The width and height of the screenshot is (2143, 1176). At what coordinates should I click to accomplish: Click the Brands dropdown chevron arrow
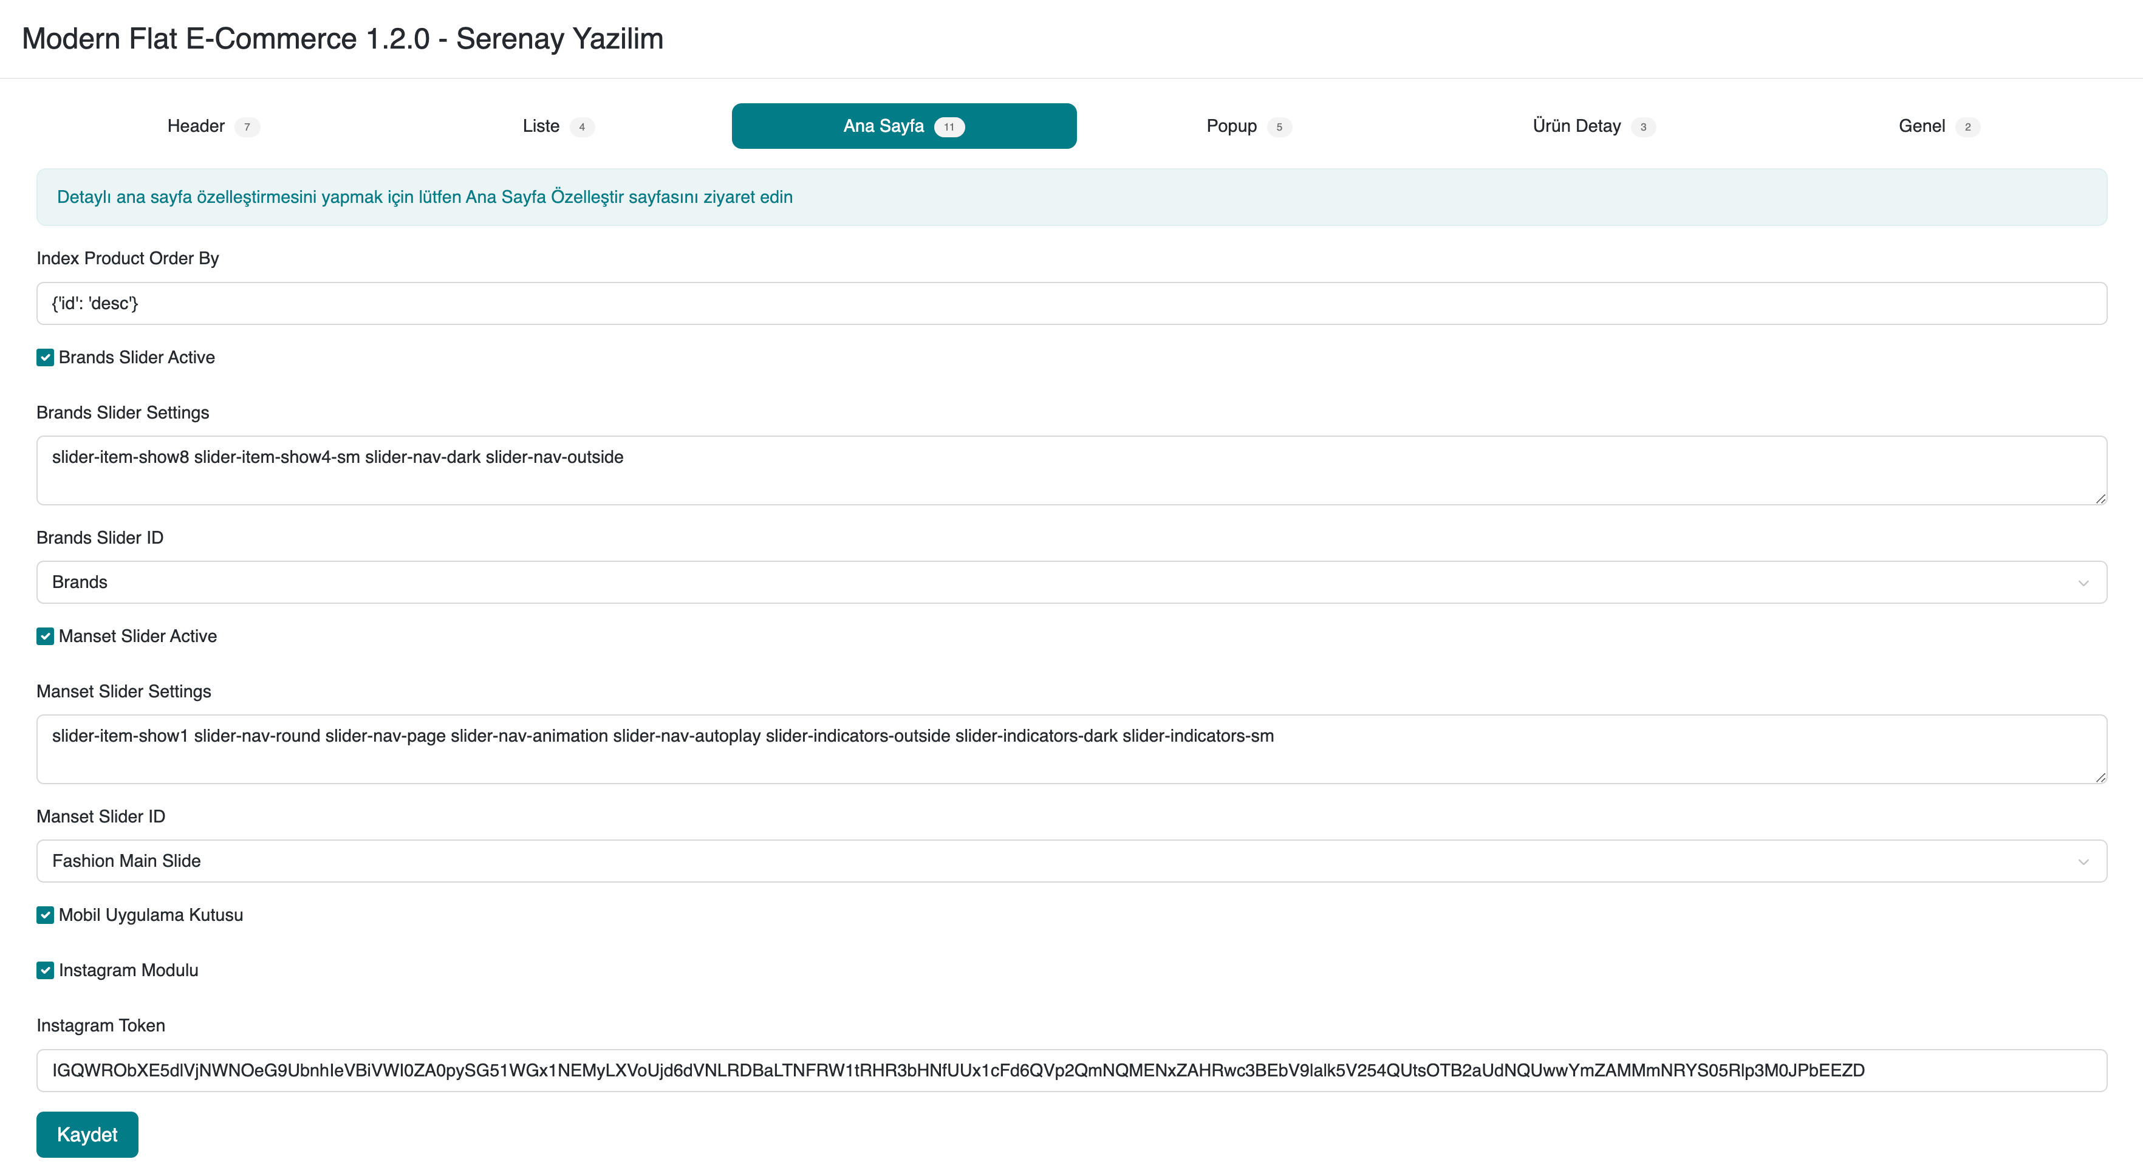(2082, 583)
